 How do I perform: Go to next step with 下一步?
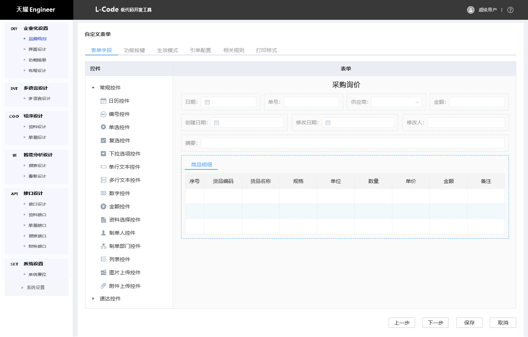435,323
